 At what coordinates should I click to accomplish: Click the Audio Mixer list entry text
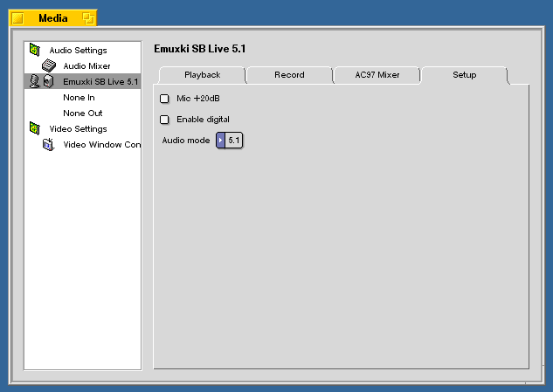tap(86, 66)
